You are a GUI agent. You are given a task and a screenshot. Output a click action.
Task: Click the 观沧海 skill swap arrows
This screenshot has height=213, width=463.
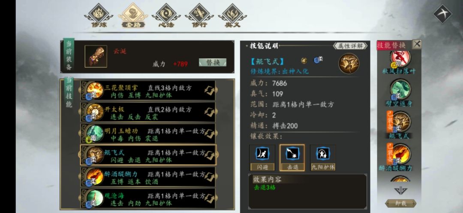tap(210, 198)
